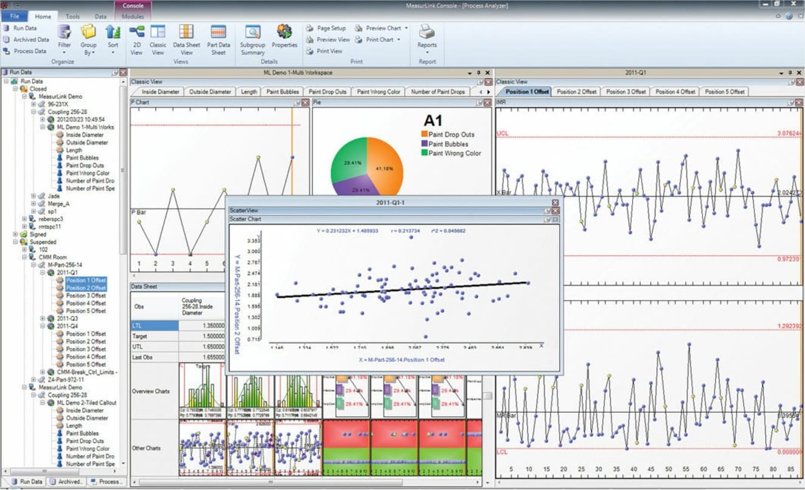
Task: Select the CMM Room tree item
Action: (52, 257)
